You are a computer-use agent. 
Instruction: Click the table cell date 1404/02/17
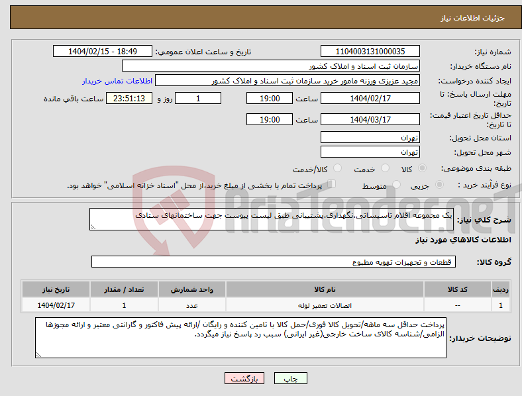[x=56, y=305]
